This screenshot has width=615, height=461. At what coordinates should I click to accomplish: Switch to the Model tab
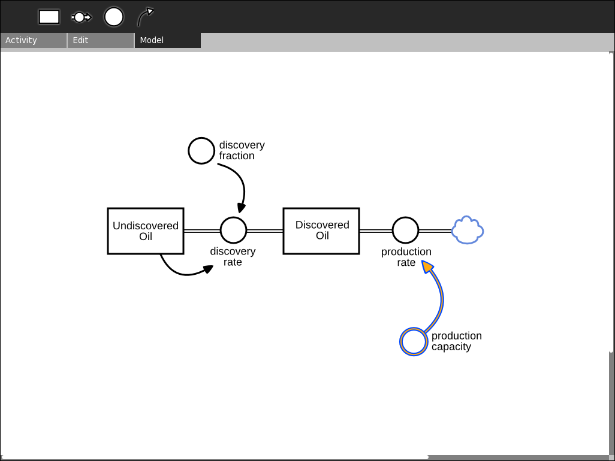click(x=167, y=40)
